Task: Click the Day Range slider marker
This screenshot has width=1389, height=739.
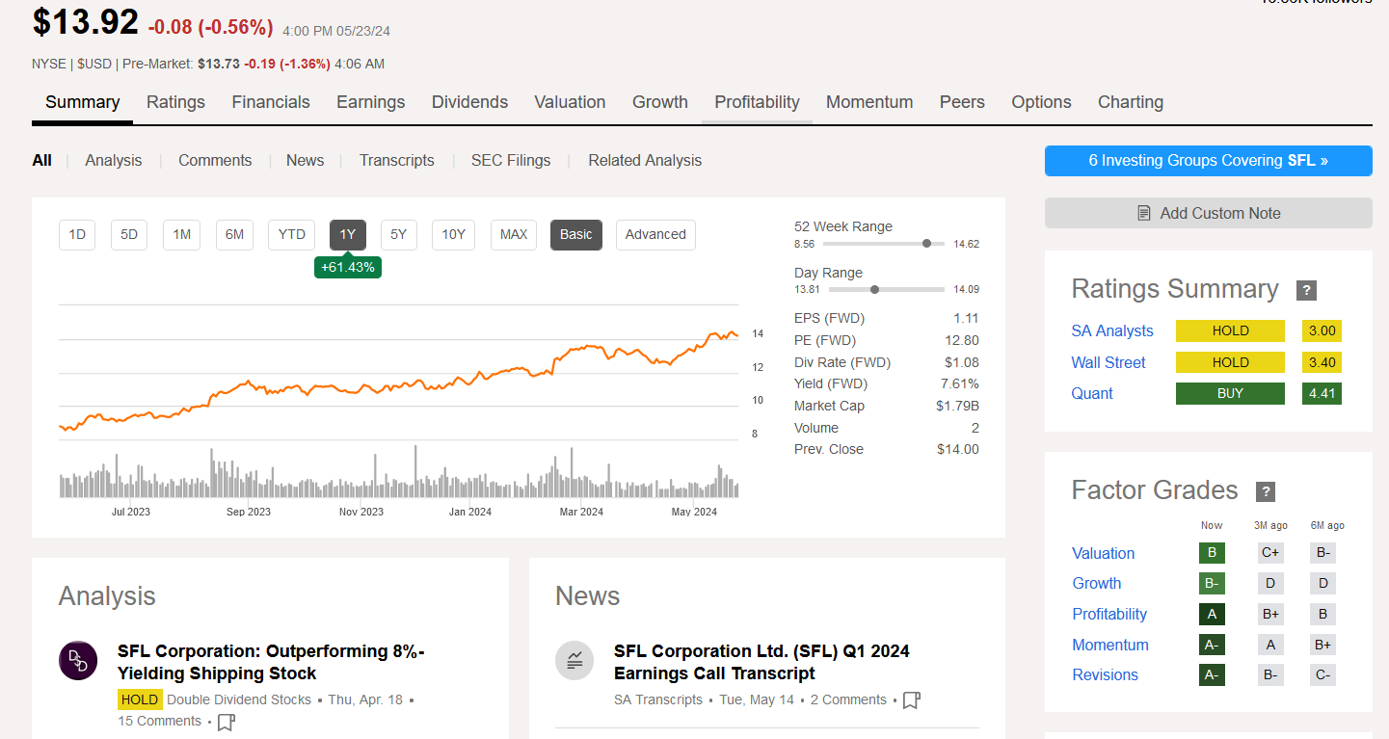Action: [x=874, y=289]
